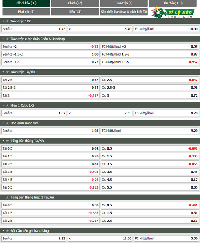Select Benfica draw-no-bet at 1.05
Image resolution: width=200 pixels, height=245 pixels.
(x=50, y=131)
